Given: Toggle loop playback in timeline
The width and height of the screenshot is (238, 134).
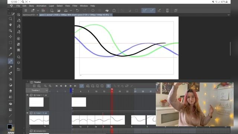Looking at the screenshot, I should pyautogui.click(x=81, y=86).
